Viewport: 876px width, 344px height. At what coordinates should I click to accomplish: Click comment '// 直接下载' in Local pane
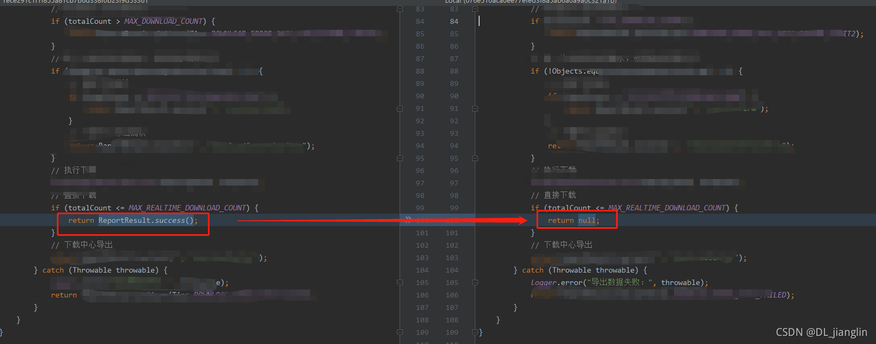click(553, 195)
